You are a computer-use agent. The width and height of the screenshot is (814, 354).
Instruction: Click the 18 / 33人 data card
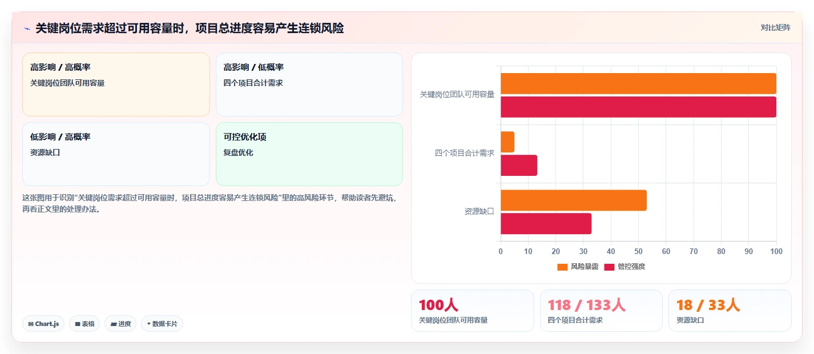point(730,311)
